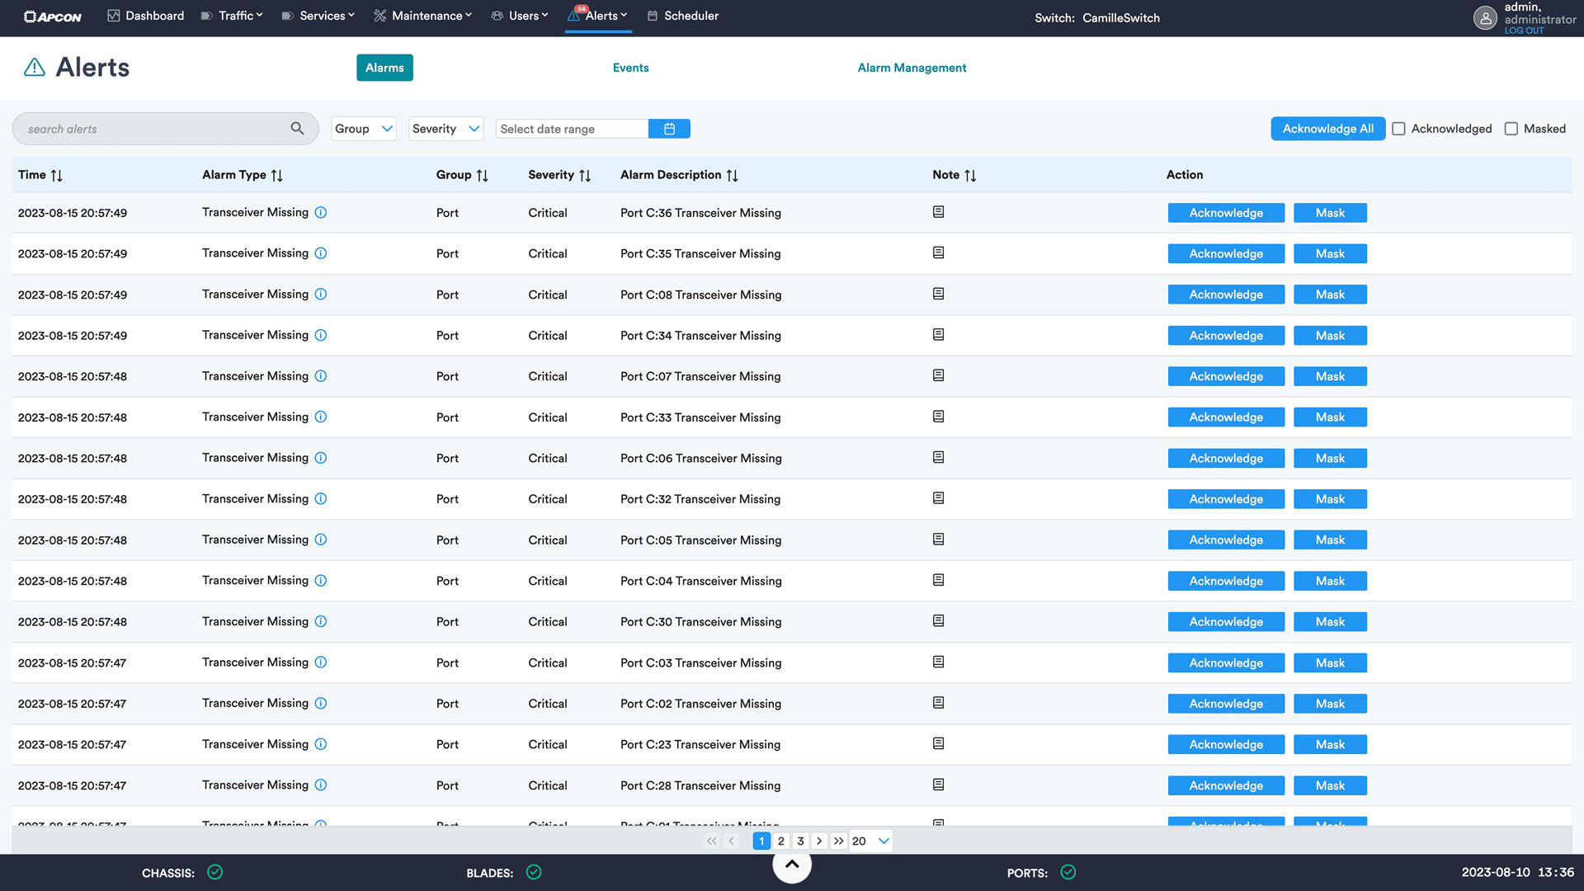Screen dimensions: 1584x891
Task: Click info icon beside first Transceiver Missing
Action: [x=321, y=212]
